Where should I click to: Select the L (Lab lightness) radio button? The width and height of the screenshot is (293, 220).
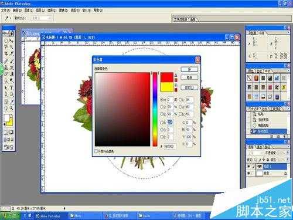180,100
